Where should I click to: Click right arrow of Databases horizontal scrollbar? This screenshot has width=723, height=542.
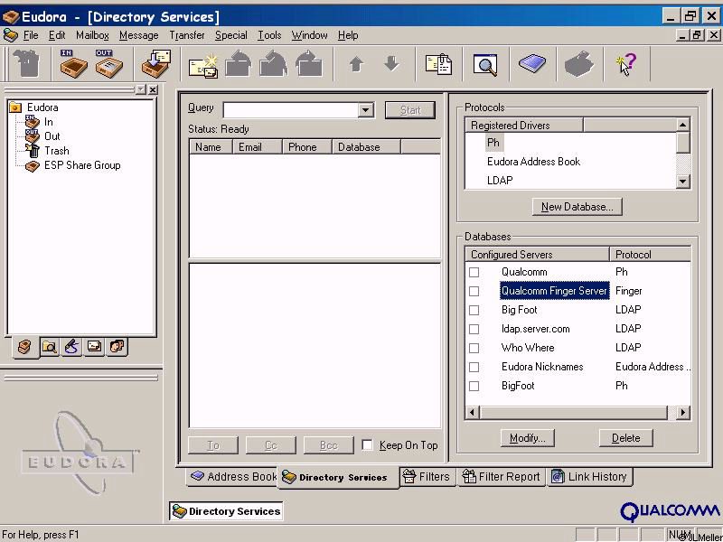683,413
